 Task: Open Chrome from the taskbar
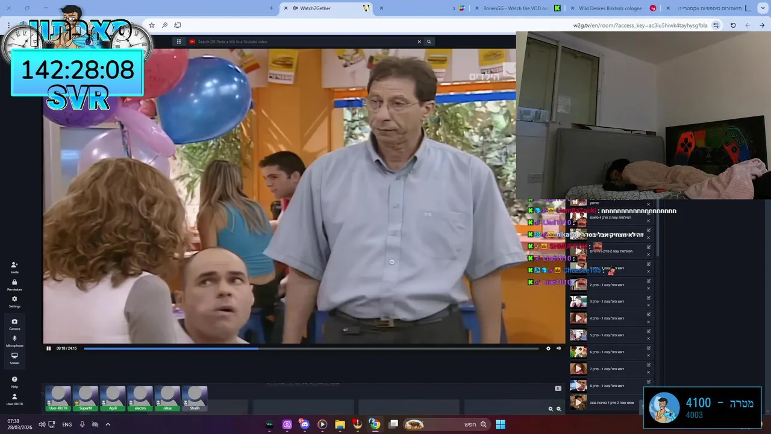pyautogui.click(x=375, y=424)
